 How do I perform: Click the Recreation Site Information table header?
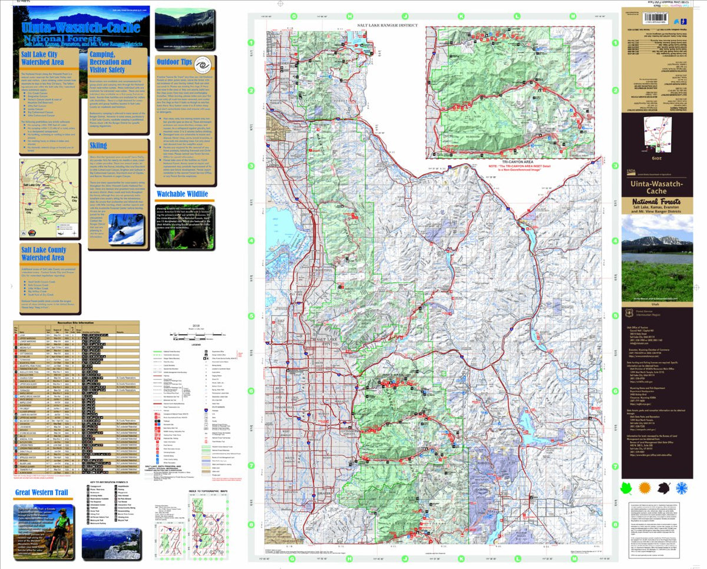(x=76, y=323)
